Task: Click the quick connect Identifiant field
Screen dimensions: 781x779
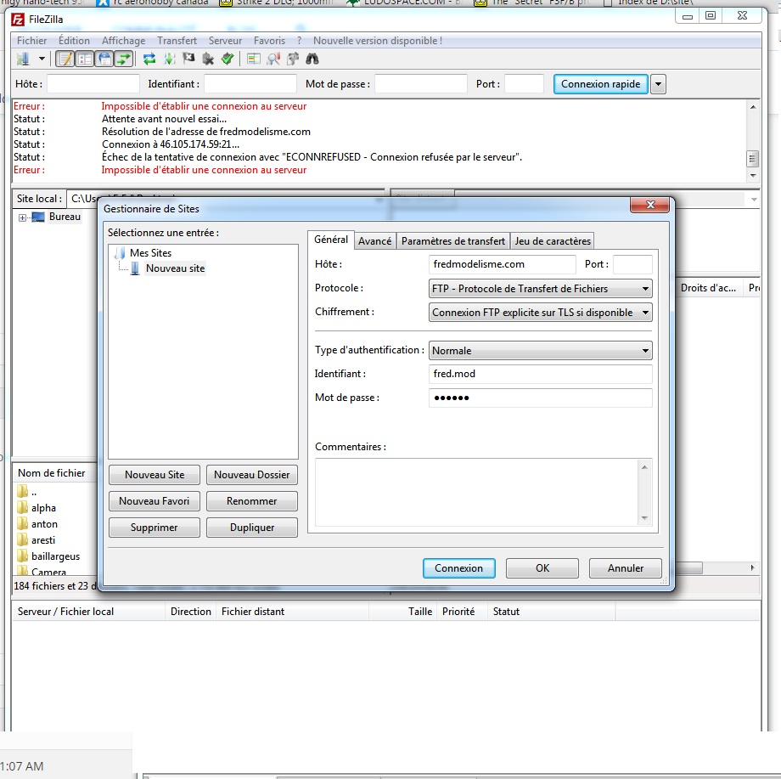Action: coord(250,84)
